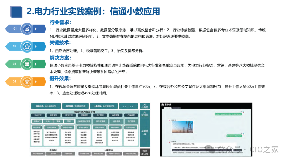The height and width of the screenshot is (161, 288).
Task: Click the dark 用户管理 box beside 内容管理
Action: (x=100, y=115)
